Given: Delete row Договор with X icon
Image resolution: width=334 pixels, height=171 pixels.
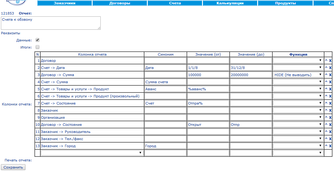Looking at the screenshot, I should pos(330,61).
